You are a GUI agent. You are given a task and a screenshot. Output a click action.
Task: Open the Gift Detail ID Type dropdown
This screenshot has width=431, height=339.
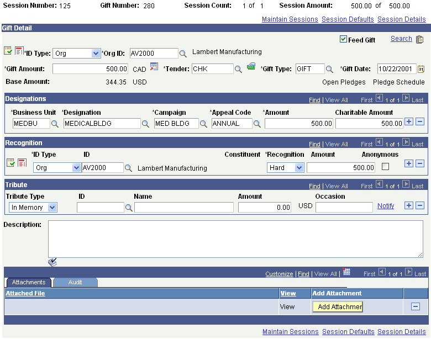tap(76, 54)
